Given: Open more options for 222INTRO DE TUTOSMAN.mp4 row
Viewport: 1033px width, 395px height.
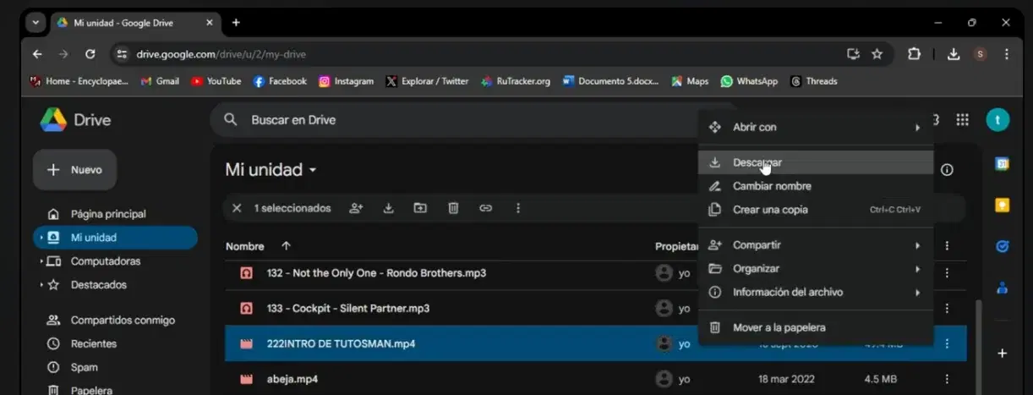Looking at the screenshot, I should [948, 344].
